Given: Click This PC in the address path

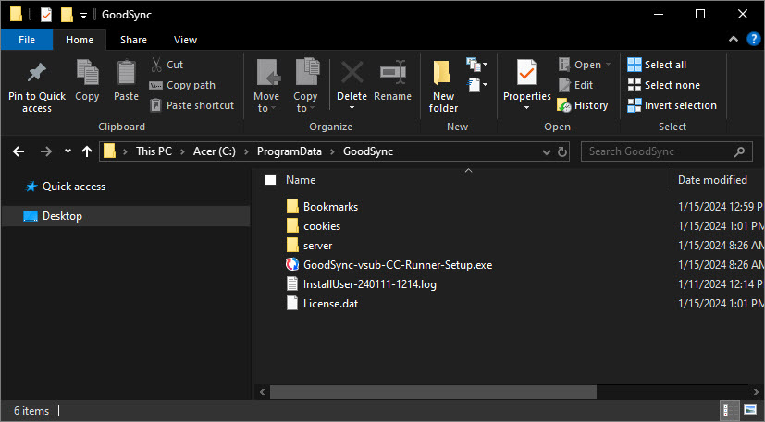Looking at the screenshot, I should [x=154, y=151].
